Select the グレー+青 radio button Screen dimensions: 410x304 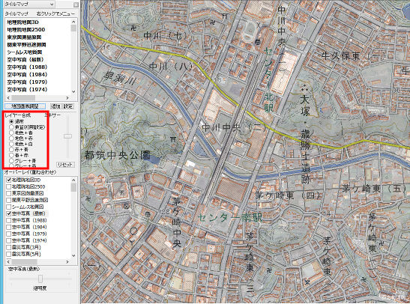(x=11, y=161)
